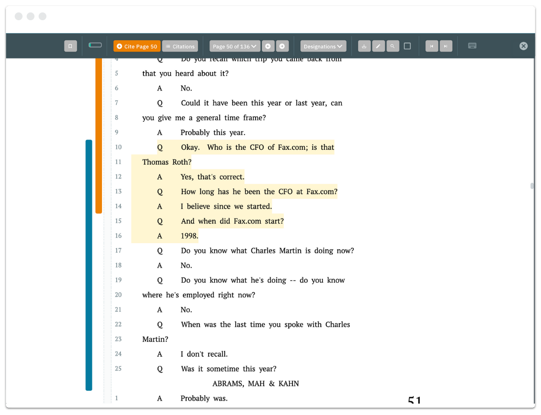Close the transcript viewer with the X
541x415 pixels.
(x=524, y=46)
